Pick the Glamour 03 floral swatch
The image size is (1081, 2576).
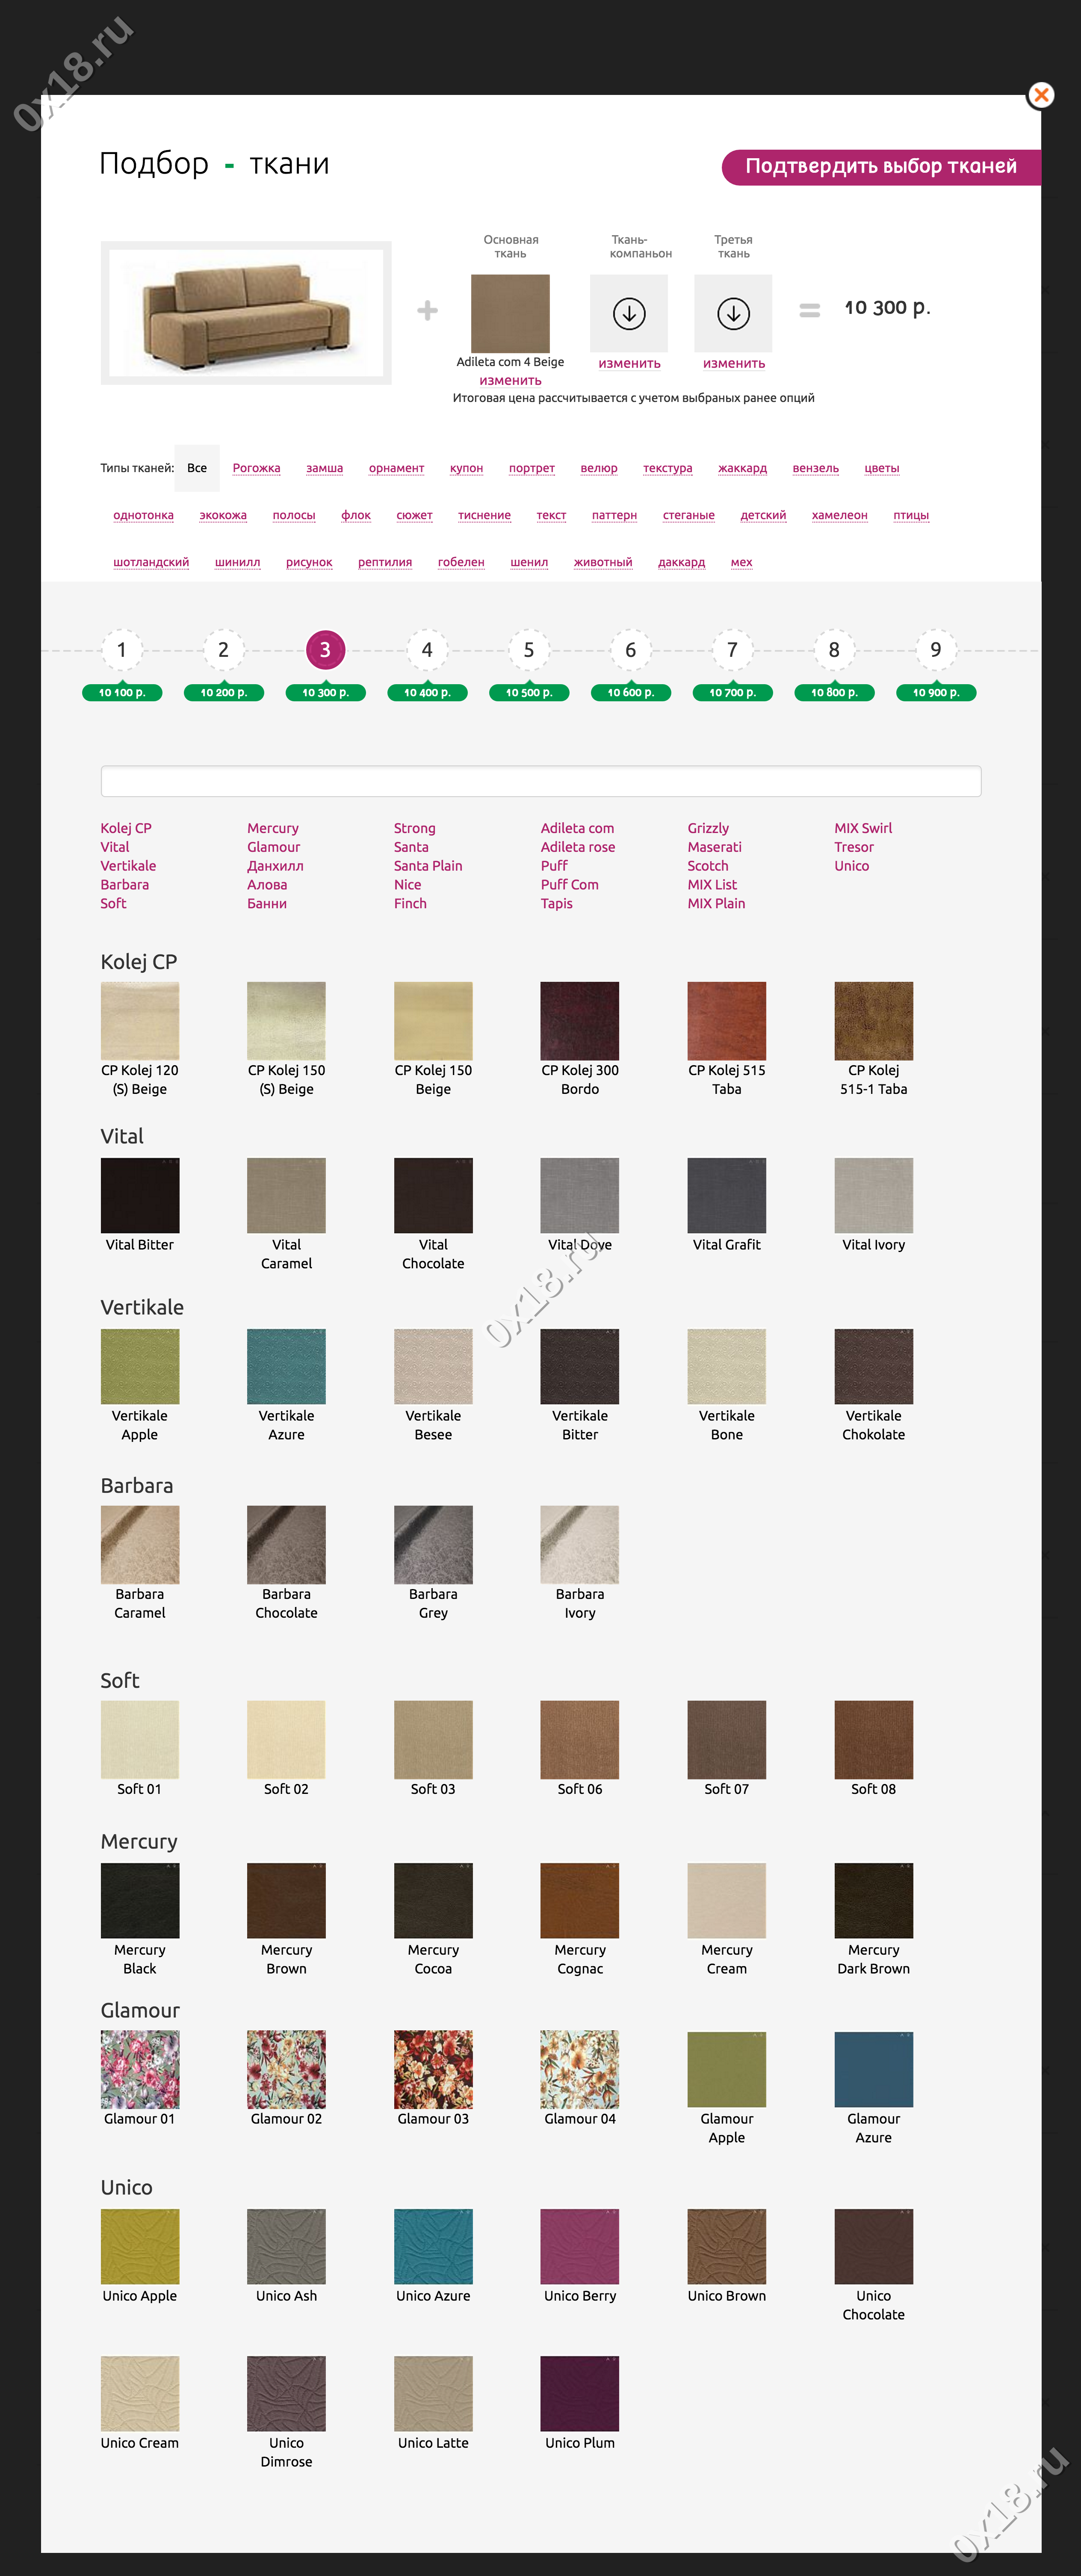[433, 2068]
